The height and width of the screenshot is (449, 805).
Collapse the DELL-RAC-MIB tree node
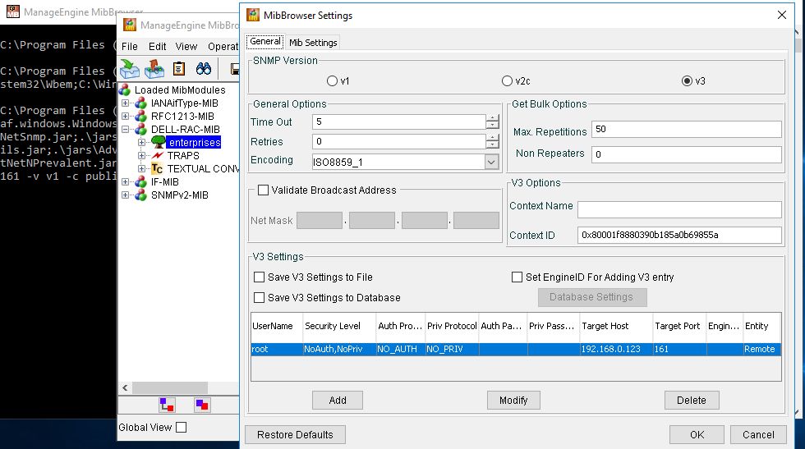125,130
